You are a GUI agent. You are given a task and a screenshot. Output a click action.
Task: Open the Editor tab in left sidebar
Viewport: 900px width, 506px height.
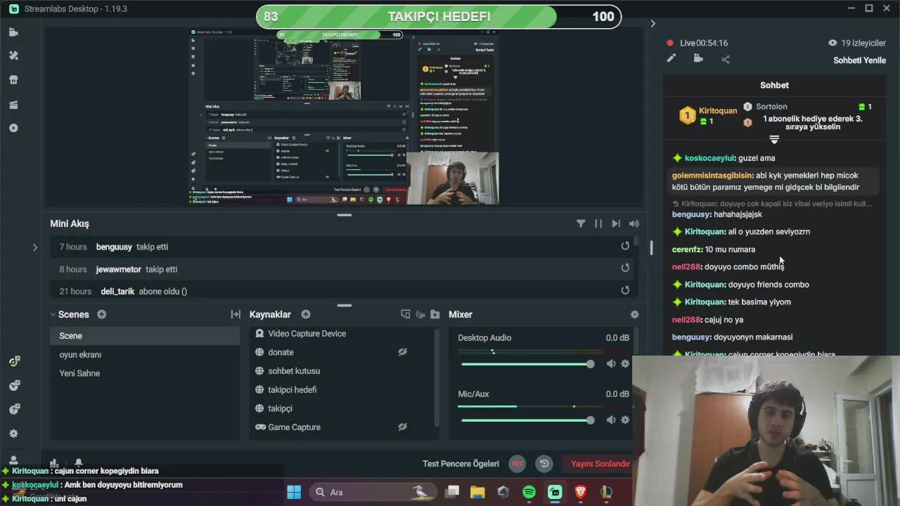tap(13, 32)
